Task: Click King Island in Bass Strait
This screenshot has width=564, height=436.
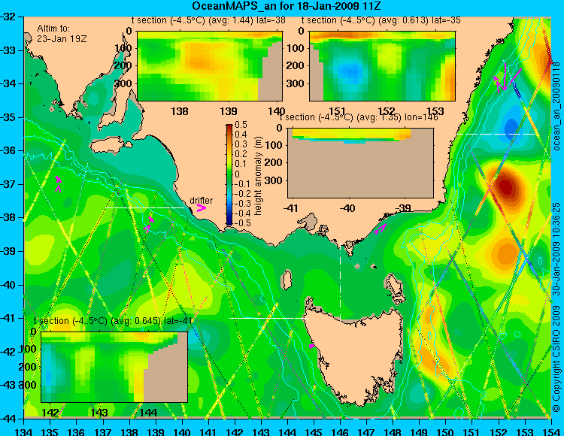Action: (x=287, y=280)
